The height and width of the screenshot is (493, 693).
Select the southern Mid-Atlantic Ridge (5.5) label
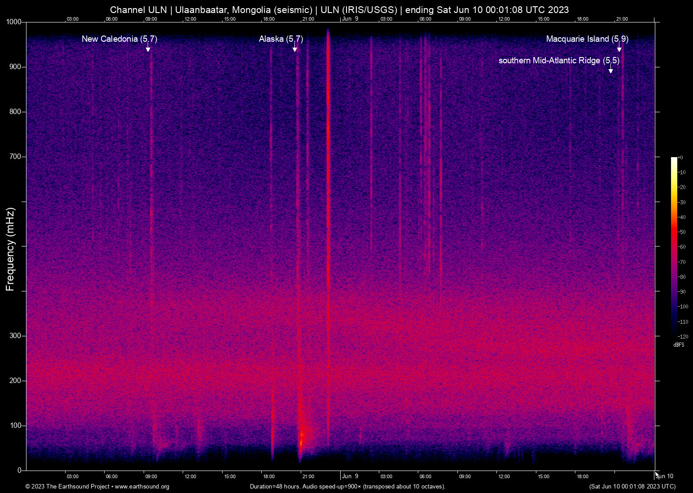pyautogui.click(x=559, y=61)
